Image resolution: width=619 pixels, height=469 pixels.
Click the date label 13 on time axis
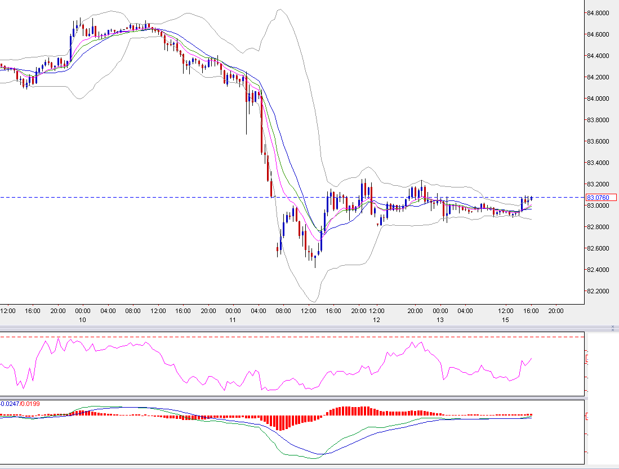(440, 320)
